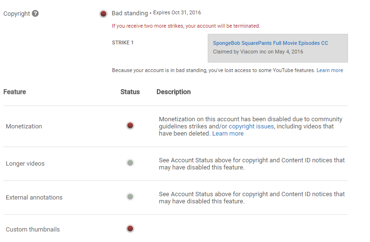Select the Custom thumbnails feature label
Image resolution: width=370 pixels, height=242 pixels.
click(33, 229)
